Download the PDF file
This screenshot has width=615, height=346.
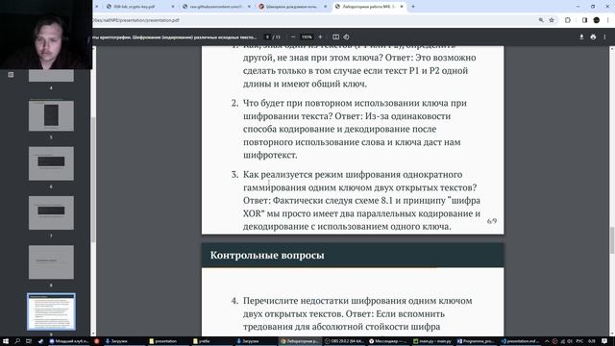tap(581, 37)
